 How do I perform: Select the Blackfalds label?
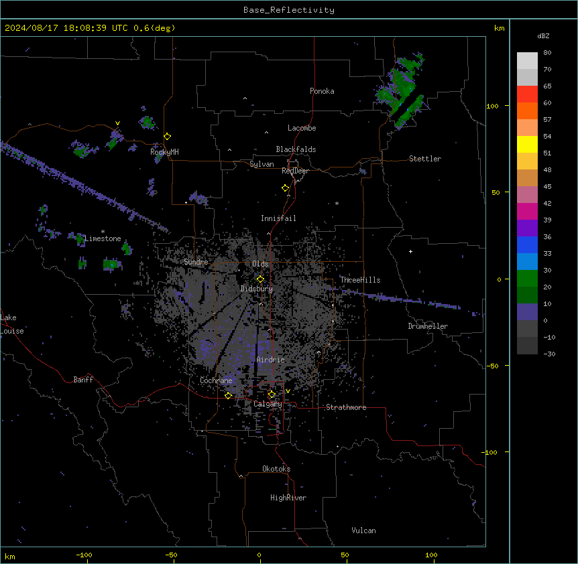(296, 149)
